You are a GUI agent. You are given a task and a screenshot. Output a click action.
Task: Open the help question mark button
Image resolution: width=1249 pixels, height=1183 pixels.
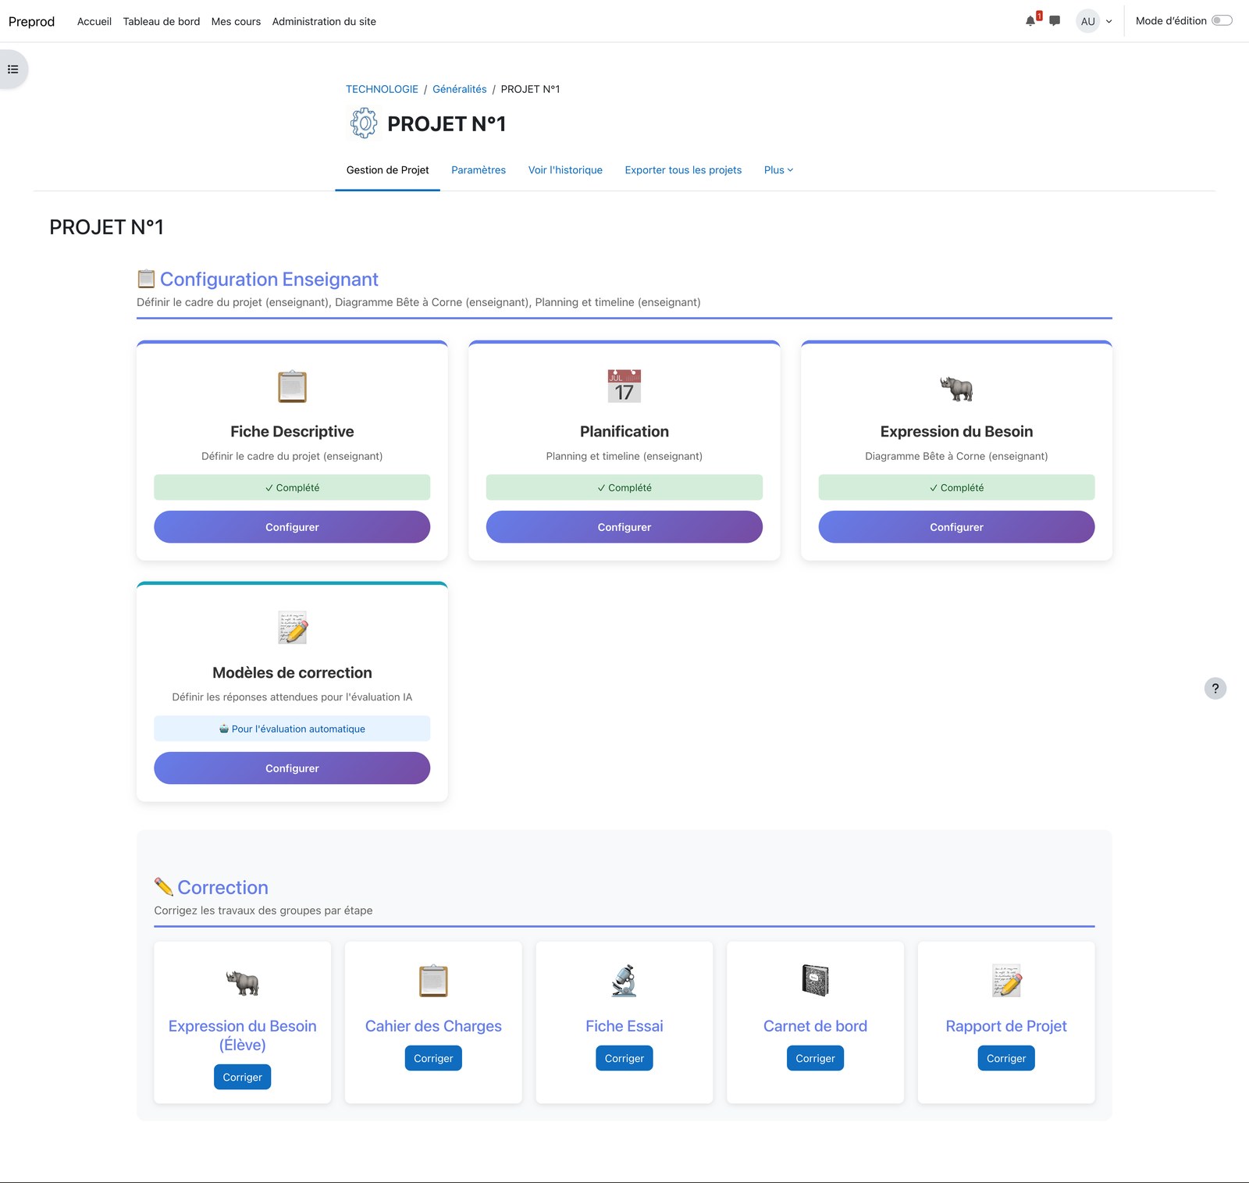pos(1215,689)
